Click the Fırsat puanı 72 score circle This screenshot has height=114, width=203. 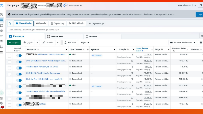click(66, 5)
